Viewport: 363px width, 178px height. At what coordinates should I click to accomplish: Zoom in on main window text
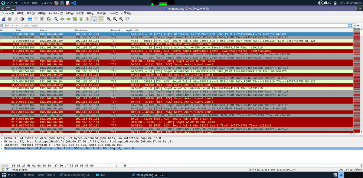109,19
